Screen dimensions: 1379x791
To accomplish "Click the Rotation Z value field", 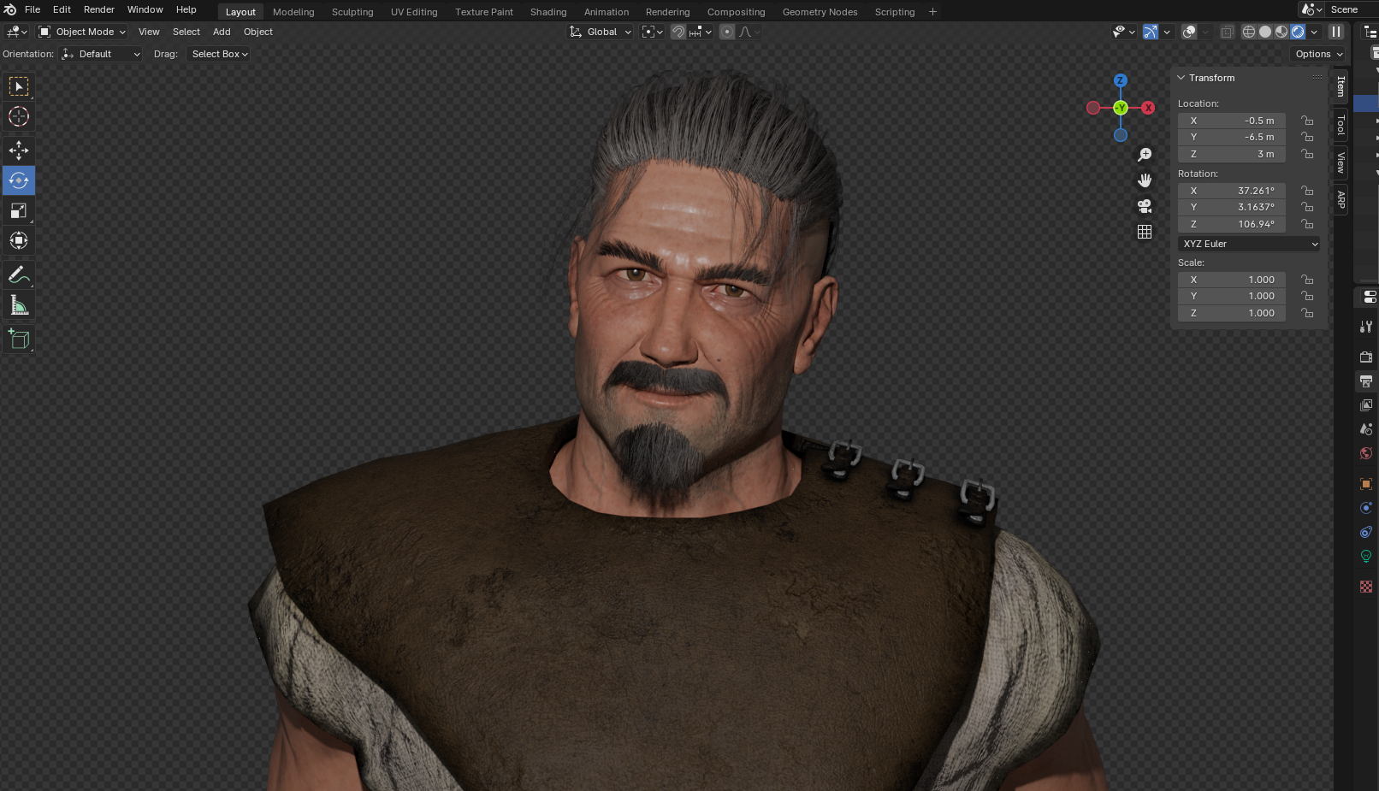I will [x=1232, y=224].
